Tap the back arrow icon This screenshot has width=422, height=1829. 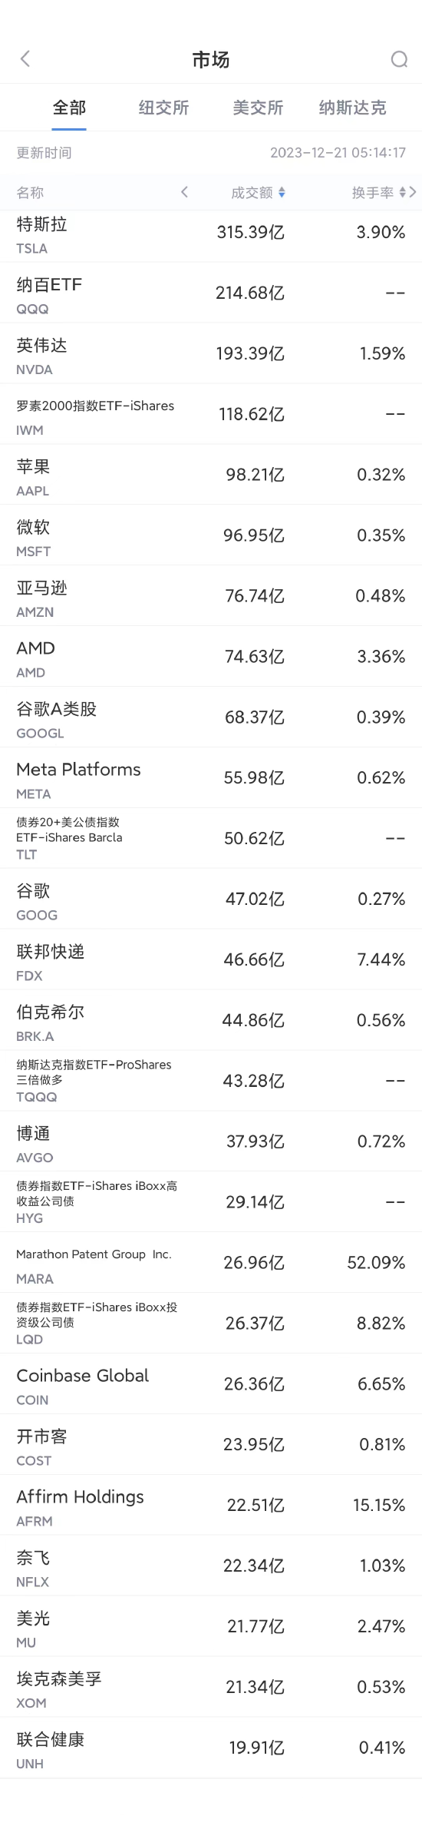pyautogui.click(x=25, y=59)
